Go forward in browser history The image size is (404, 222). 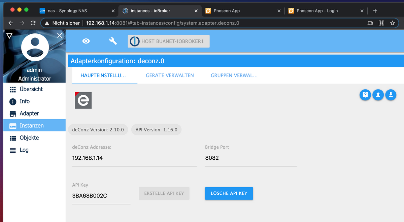click(x=22, y=23)
